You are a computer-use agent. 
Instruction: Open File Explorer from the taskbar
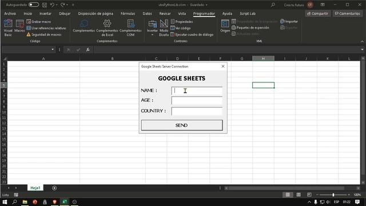tap(25, 202)
